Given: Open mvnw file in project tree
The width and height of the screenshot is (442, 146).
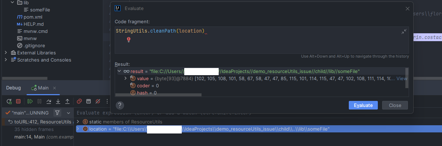Looking at the screenshot, I should click(30, 38).
